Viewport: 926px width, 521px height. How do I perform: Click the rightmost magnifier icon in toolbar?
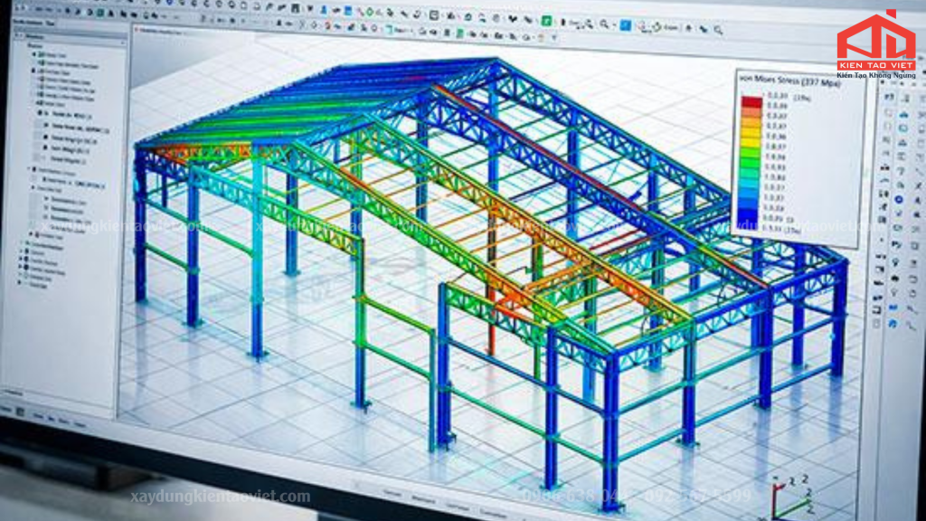718,29
